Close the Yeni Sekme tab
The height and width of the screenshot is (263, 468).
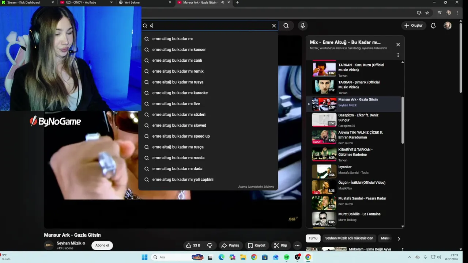click(x=170, y=3)
